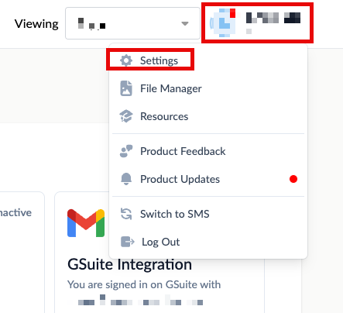This screenshot has height=313, width=343.
Task: Click the Product Updates bell icon
Action: pos(126,179)
